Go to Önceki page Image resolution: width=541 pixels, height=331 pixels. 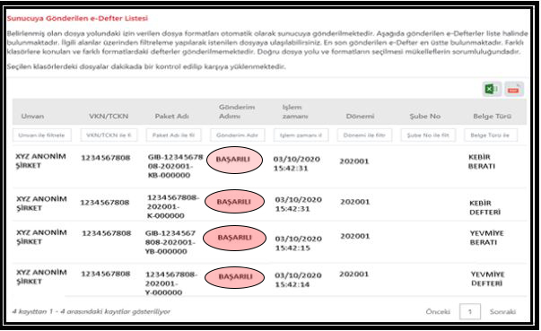(438, 311)
